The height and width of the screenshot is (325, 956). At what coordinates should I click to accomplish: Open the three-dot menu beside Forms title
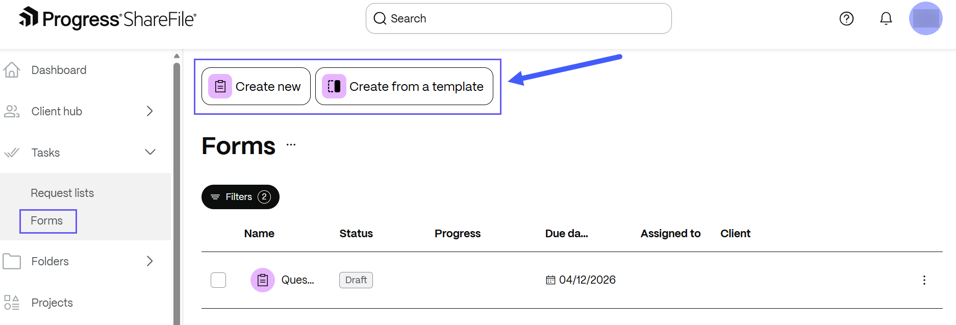(291, 145)
